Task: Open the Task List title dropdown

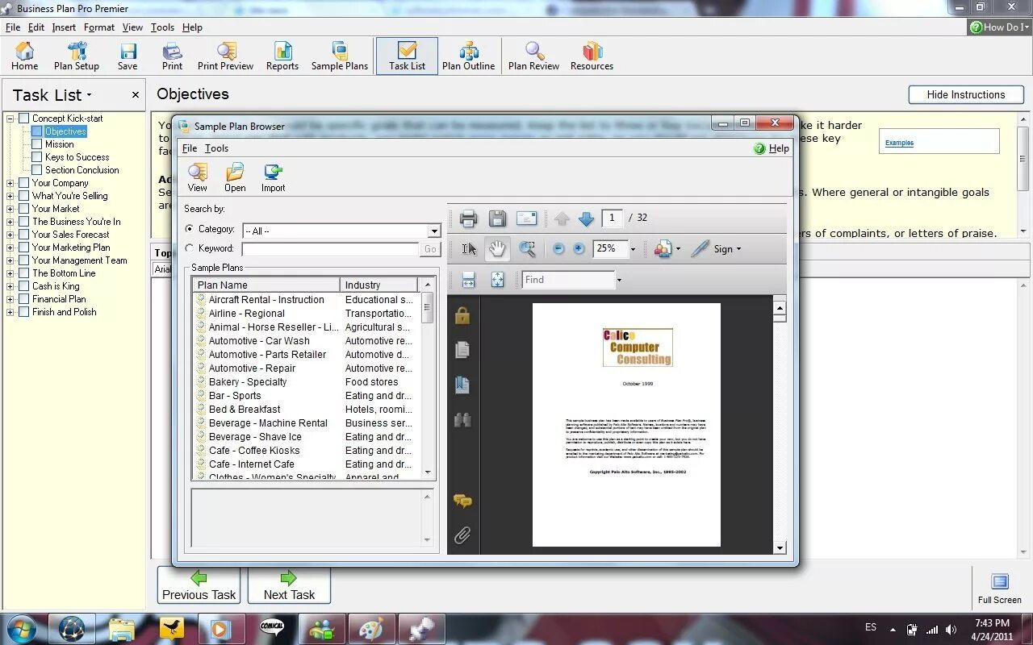Action: click(89, 95)
